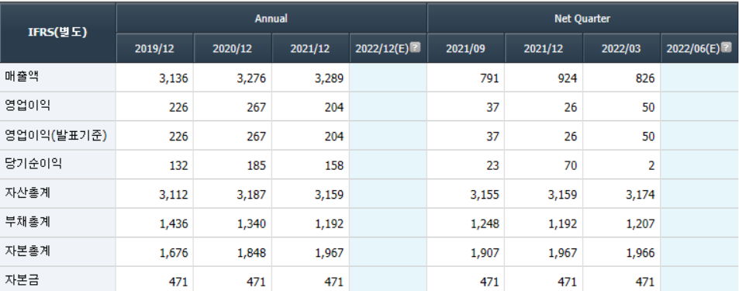The image size is (739, 291).
Task: Click empty 매출액 estimate cell under 2022/06(E)
Action: [700, 78]
